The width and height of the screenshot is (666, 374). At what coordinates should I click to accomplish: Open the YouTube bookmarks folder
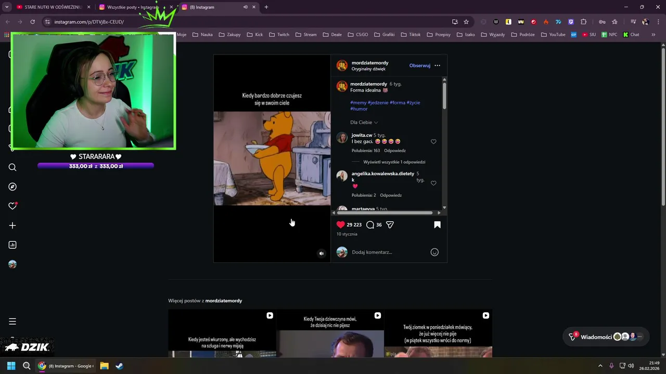tap(553, 35)
